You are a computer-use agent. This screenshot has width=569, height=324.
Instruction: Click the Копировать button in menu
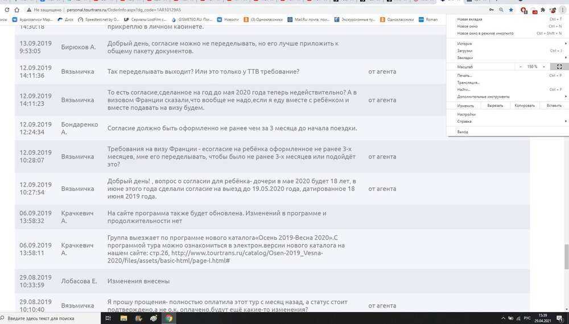tap(524, 105)
